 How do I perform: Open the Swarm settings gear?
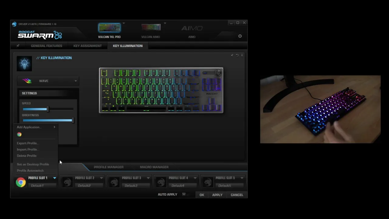click(240, 36)
